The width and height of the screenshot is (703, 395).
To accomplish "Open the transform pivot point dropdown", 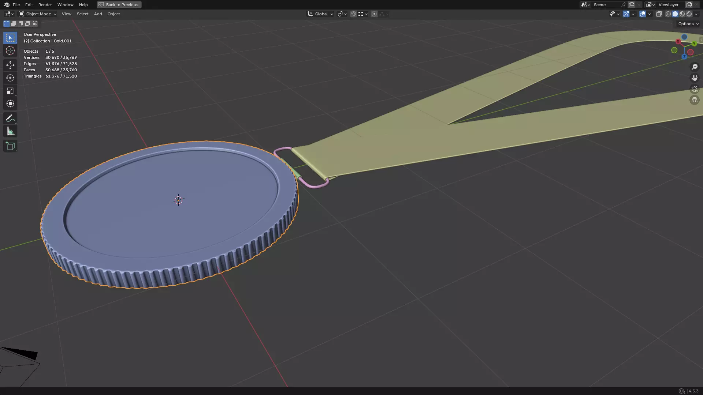I will pyautogui.click(x=342, y=14).
